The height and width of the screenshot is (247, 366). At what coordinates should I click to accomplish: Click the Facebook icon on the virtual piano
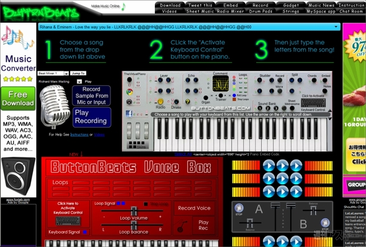tap(129, 113)
